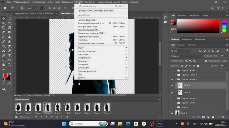Open Размытие filter submenu
Screen dimensions: 229x128
pyautogui.click(x=101, y=61)
